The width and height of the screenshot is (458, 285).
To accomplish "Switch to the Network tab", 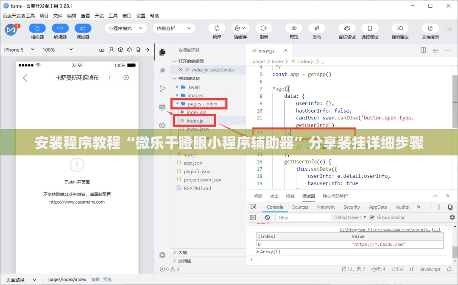I will (326, 207).
